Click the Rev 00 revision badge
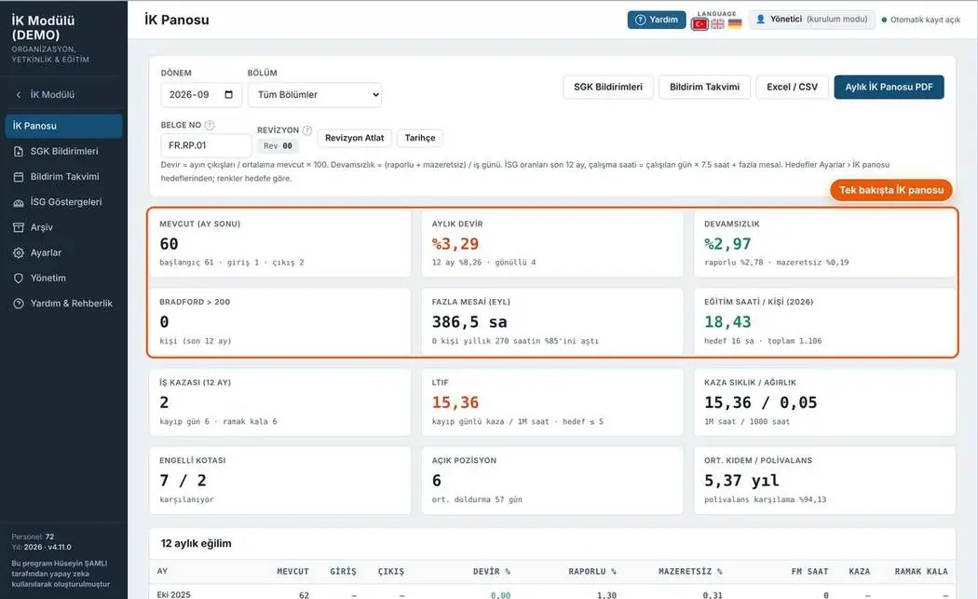The image size is (978, 599). click(278, 146)
